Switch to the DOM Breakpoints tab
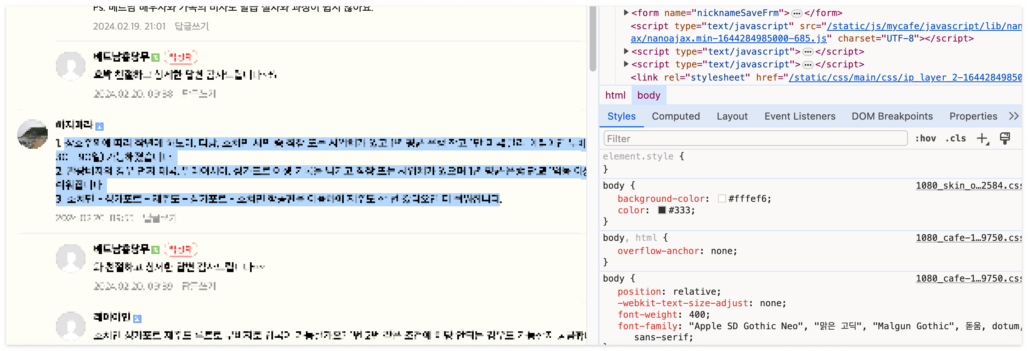The image size is (1028, 351). pos(892,116)
